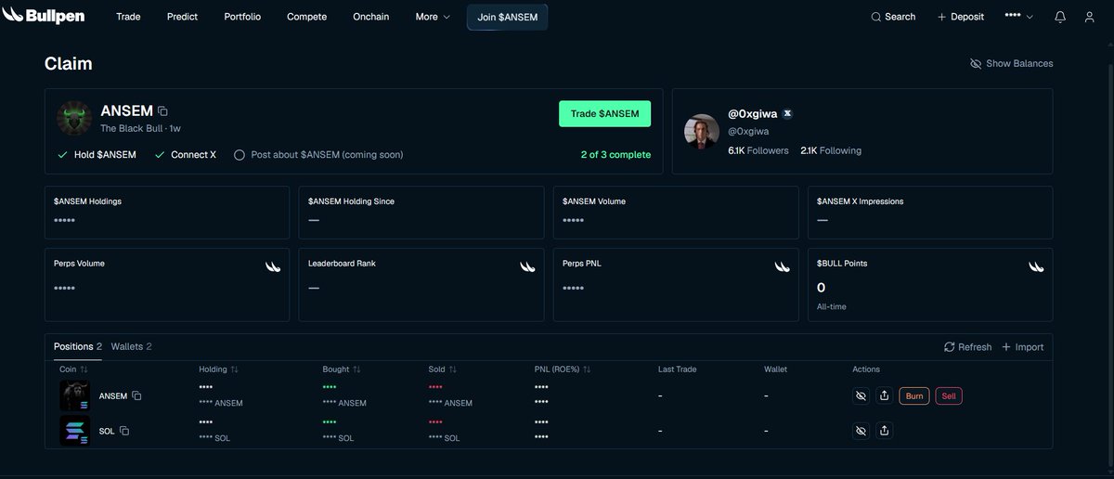Click the $ANSEM Volume card
This screenshot has width=1114, height=479.
point(676,213)
